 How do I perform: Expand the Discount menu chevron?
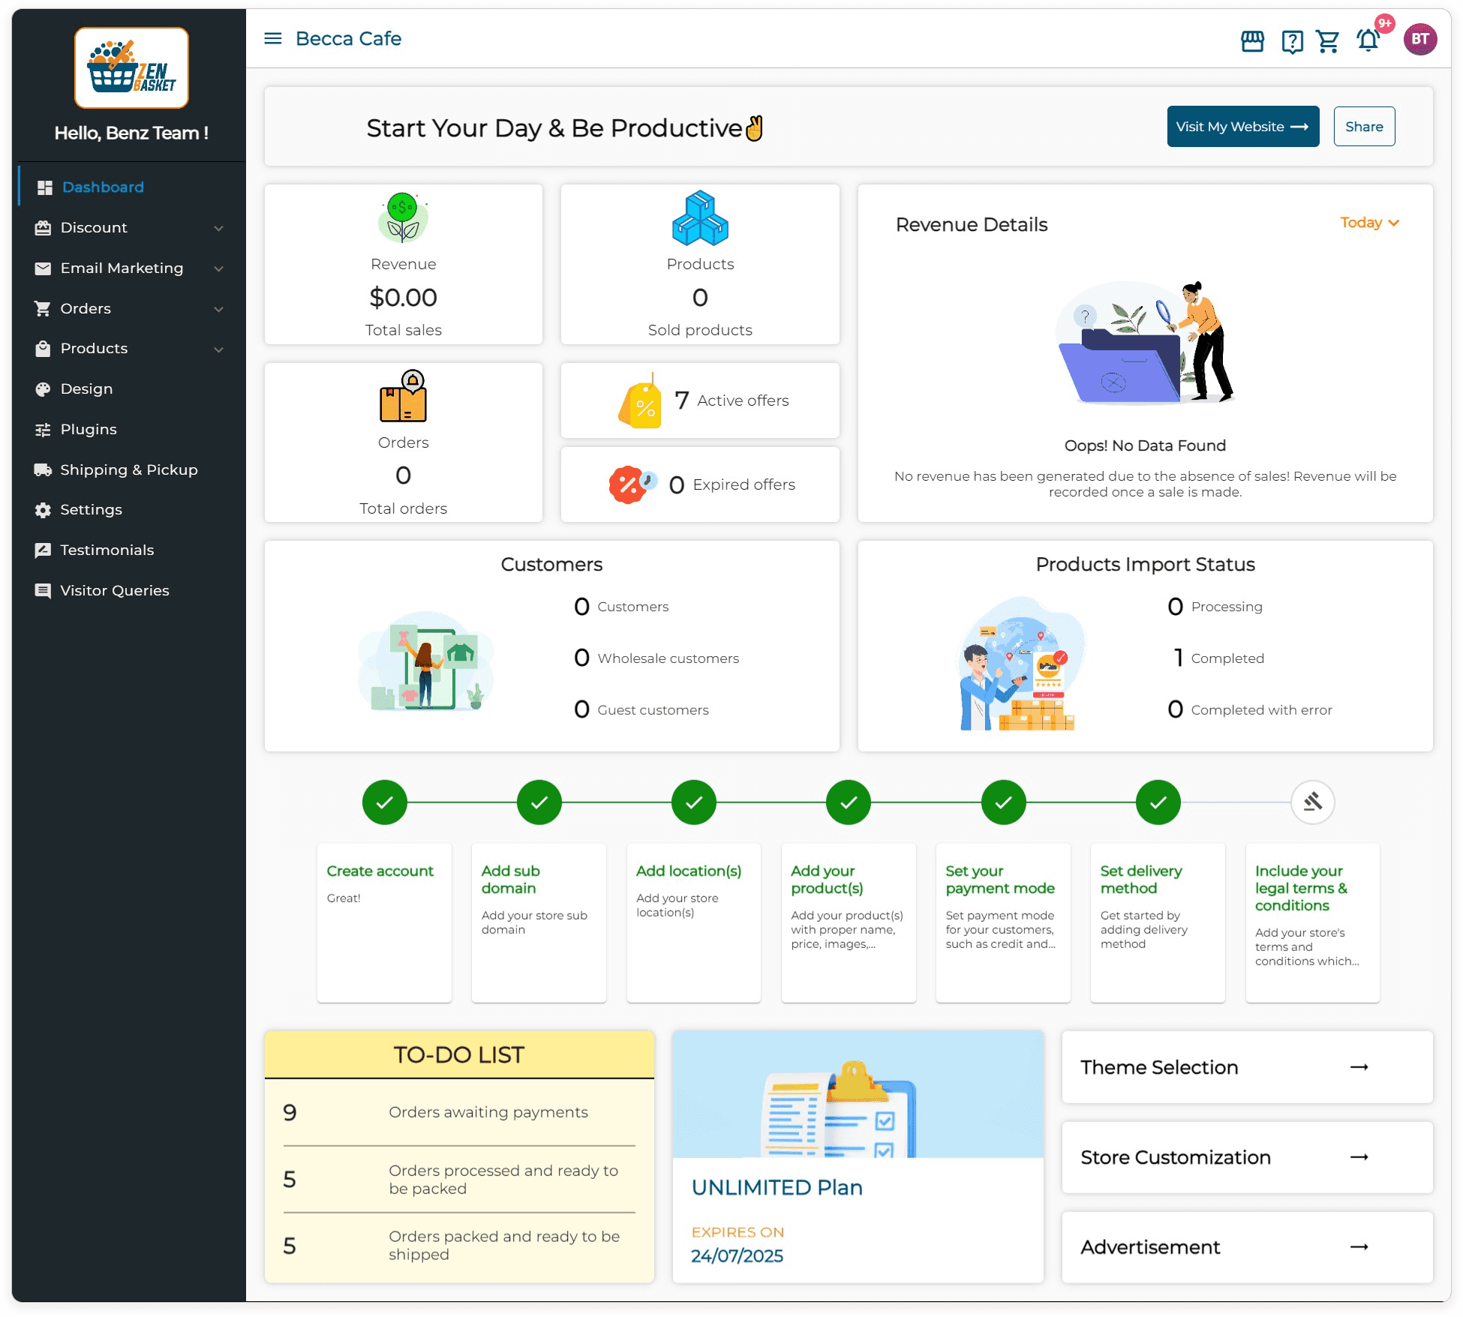218,228
